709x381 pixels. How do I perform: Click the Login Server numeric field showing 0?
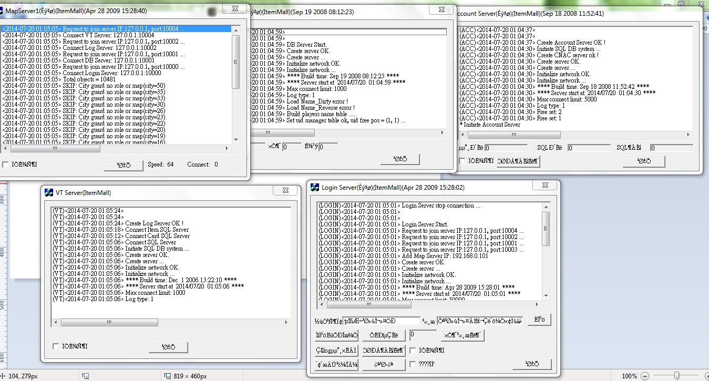click(x=423, y=335)
